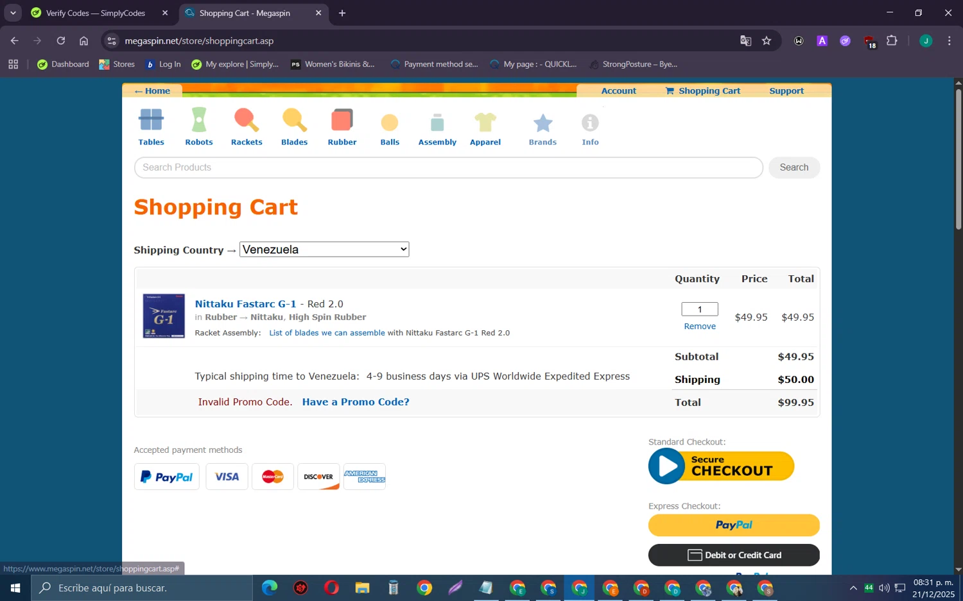Click the Nittaku category link

(267, 317)
